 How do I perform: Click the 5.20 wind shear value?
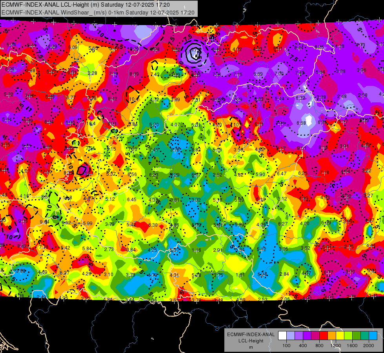tap(154, 125)
